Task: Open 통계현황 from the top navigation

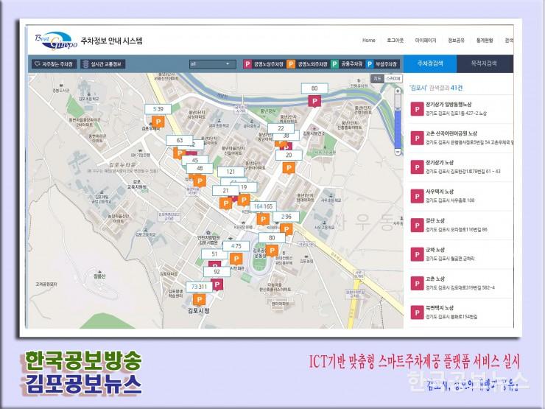Action: 485,41
